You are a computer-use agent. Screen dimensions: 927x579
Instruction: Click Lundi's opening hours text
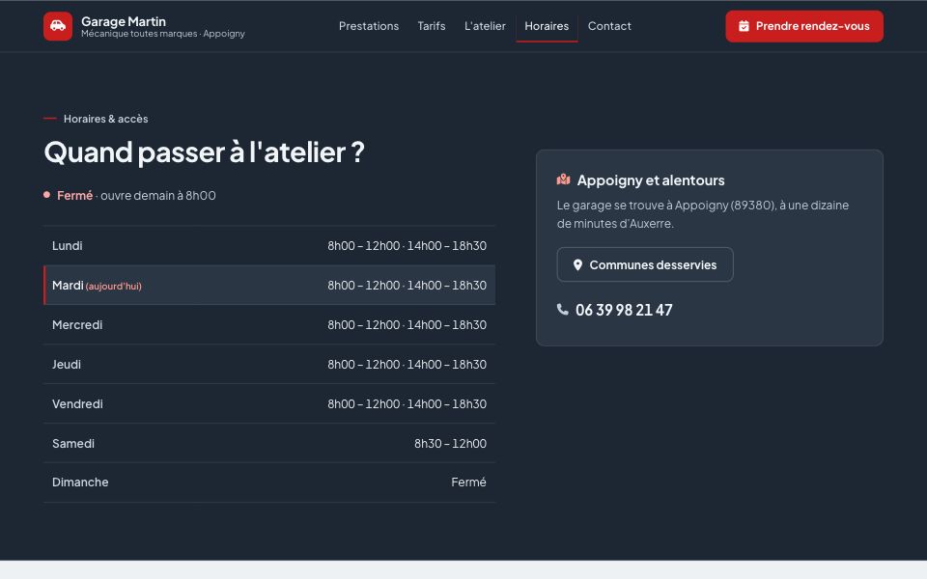(x=407, y=246)
